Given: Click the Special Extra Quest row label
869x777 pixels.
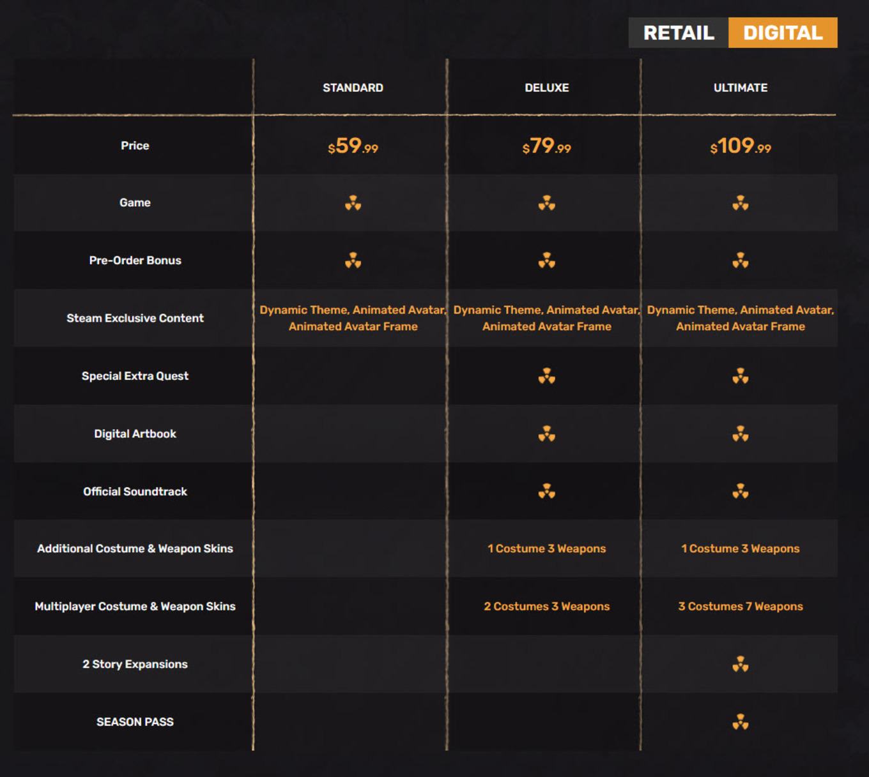Looking at the screenshot, I should [135, 376].
